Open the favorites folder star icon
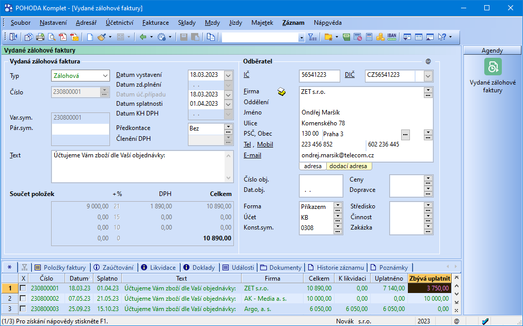 (x=328, y=37)
